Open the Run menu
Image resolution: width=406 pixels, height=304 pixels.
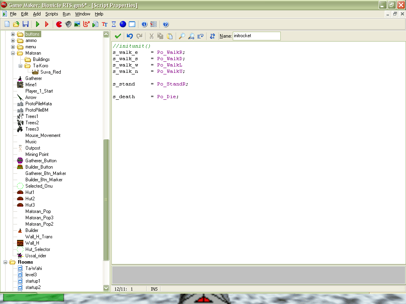[x=66, y=14]
